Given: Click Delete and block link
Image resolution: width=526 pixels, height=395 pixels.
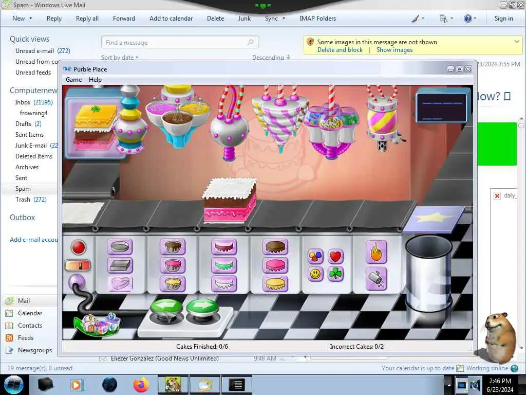Looking at the screenshot, I should coord(340,50).
